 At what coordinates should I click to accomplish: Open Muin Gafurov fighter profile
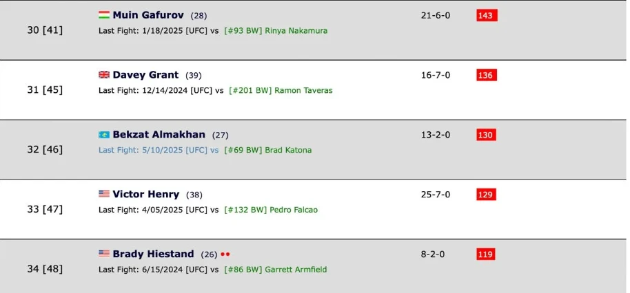148,15
